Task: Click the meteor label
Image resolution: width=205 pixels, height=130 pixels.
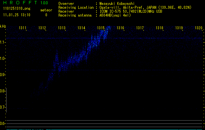Action: 46,10
